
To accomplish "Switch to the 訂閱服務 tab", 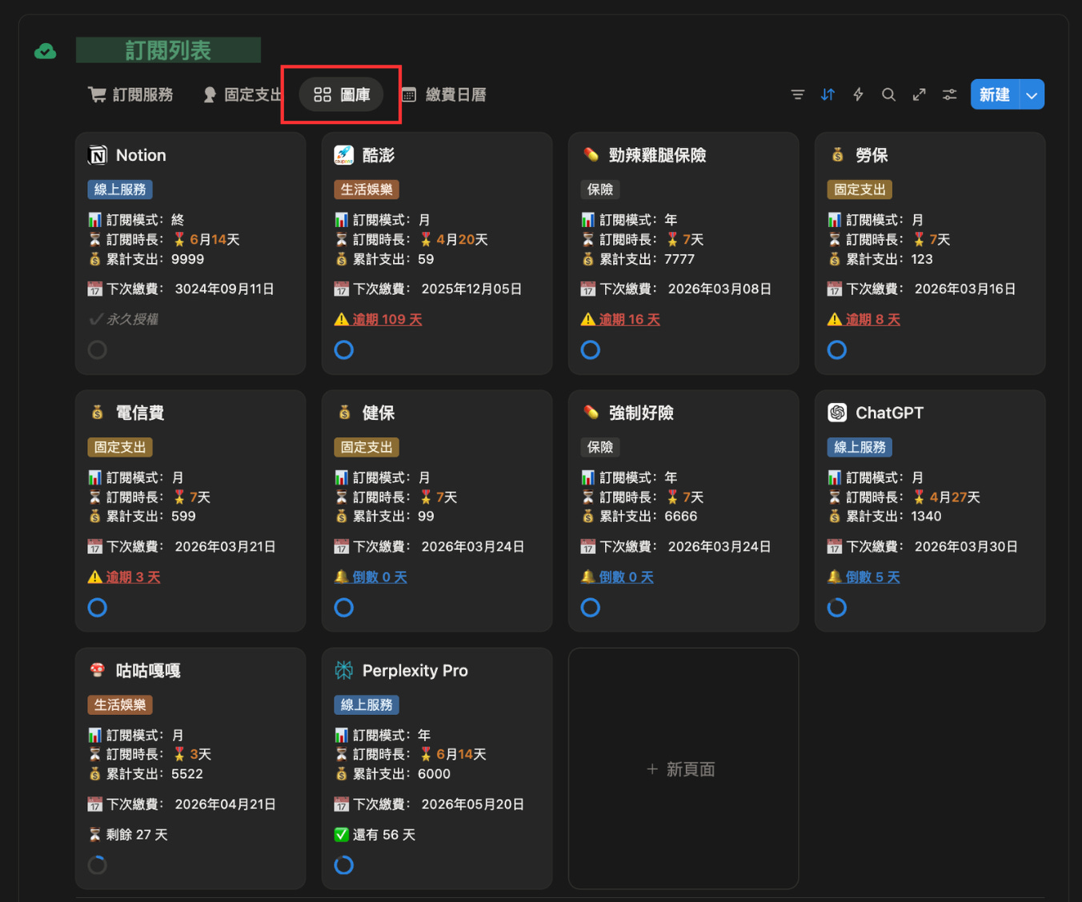I will 130,94.
